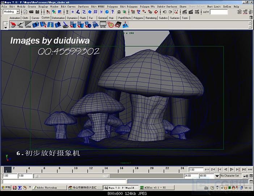Click the output connections icon
Viewport: 254px width, 196px height.
coord(170,12)
